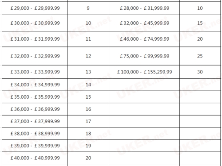Viewport: 222px width, 166px height.
Task: Click the £30,000 - £30,999.99 range cell
Action: pyautogui.click(x=35, y=23)
